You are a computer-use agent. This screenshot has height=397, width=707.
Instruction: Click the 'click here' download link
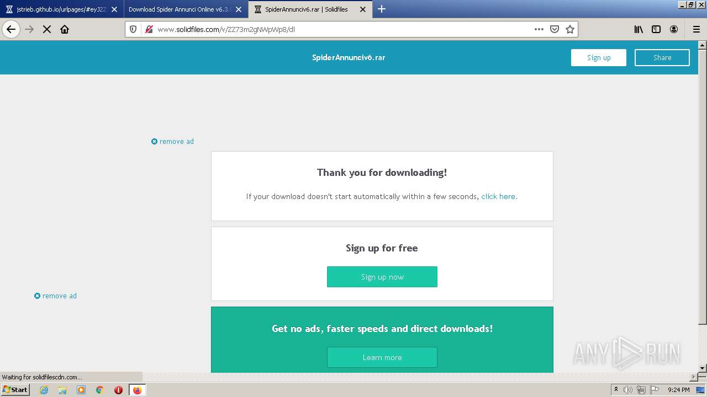498,196
